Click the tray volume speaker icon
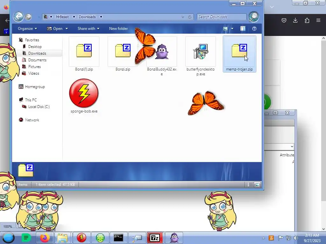This screenshot has height=244, width=326. coord(296,238)
